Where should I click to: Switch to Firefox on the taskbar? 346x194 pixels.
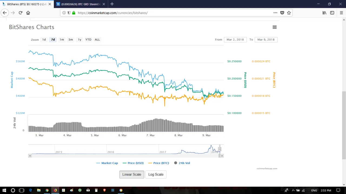coord(55,190)
